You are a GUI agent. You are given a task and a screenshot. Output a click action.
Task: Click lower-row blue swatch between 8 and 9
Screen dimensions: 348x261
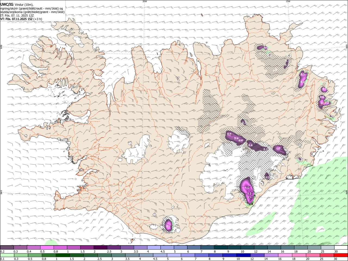pyautogui.click(x=216, y=255)
